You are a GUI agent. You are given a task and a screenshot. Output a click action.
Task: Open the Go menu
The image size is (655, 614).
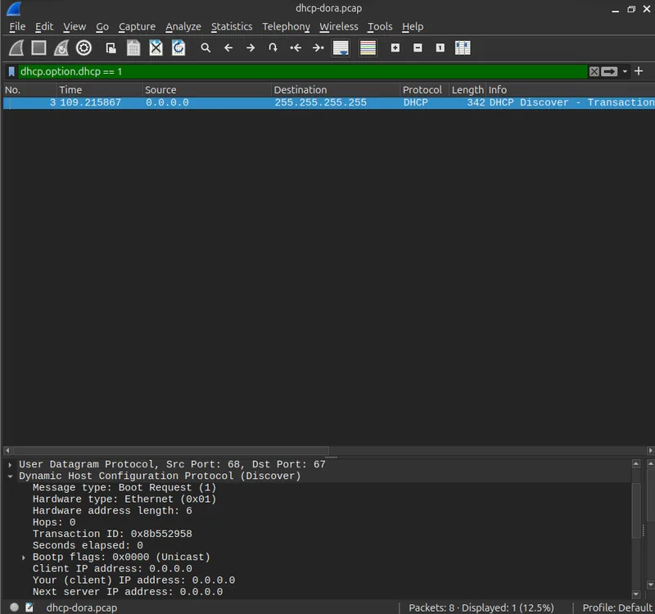pos(102,27)
